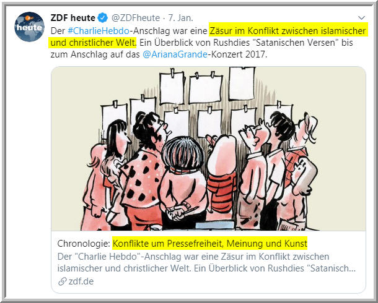The width and height of the screenshot is (378, 303).
Task: Click the polka-dot shirt figure in cartoon
Action: point(143,168)
